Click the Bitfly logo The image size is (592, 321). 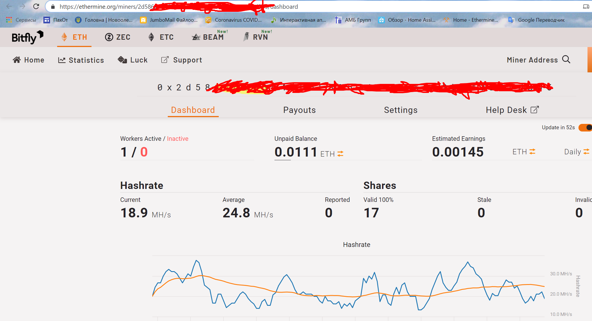point(27,37)
